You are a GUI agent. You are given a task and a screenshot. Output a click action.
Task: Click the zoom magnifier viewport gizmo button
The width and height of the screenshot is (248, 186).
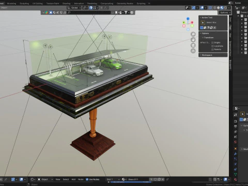[x=193, y=34]
